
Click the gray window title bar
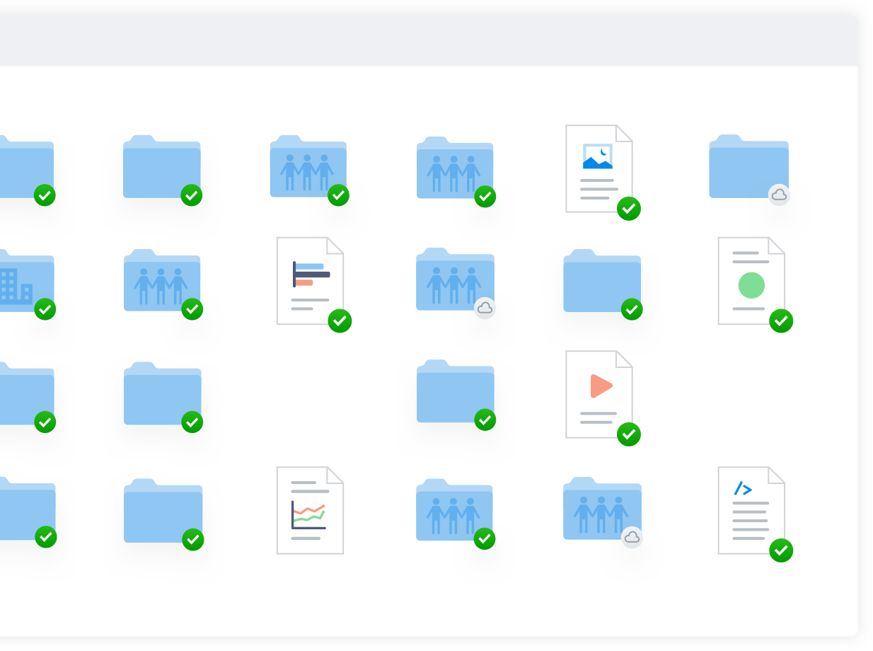424,41
